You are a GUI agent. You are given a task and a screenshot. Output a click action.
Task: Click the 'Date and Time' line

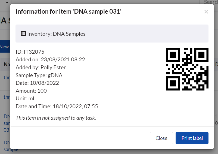click(x=57, y=106)
